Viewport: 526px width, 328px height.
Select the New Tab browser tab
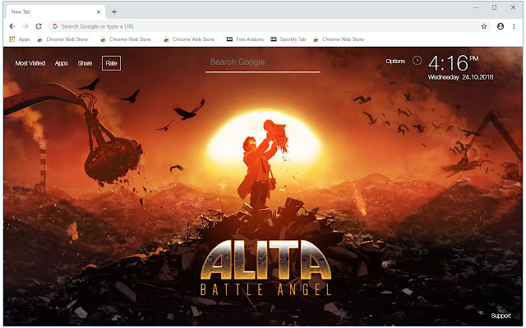click(55, 11)
